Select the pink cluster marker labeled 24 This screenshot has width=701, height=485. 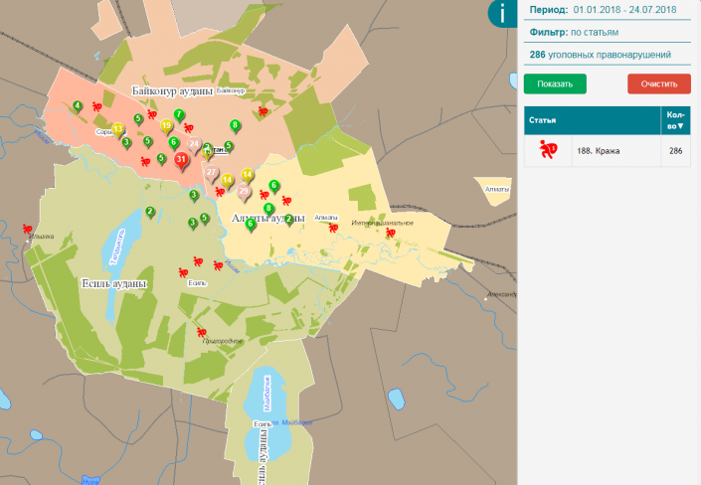point(193,144)
